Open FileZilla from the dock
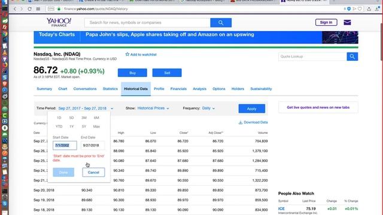383x215 pixels. (5, 27)
